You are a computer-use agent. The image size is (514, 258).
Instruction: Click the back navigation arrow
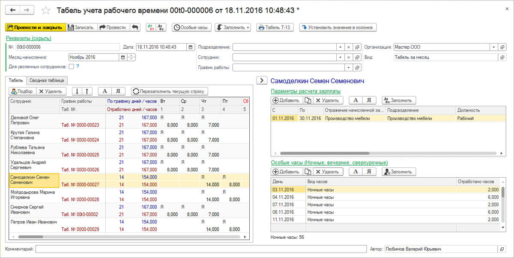pos(12,10)
